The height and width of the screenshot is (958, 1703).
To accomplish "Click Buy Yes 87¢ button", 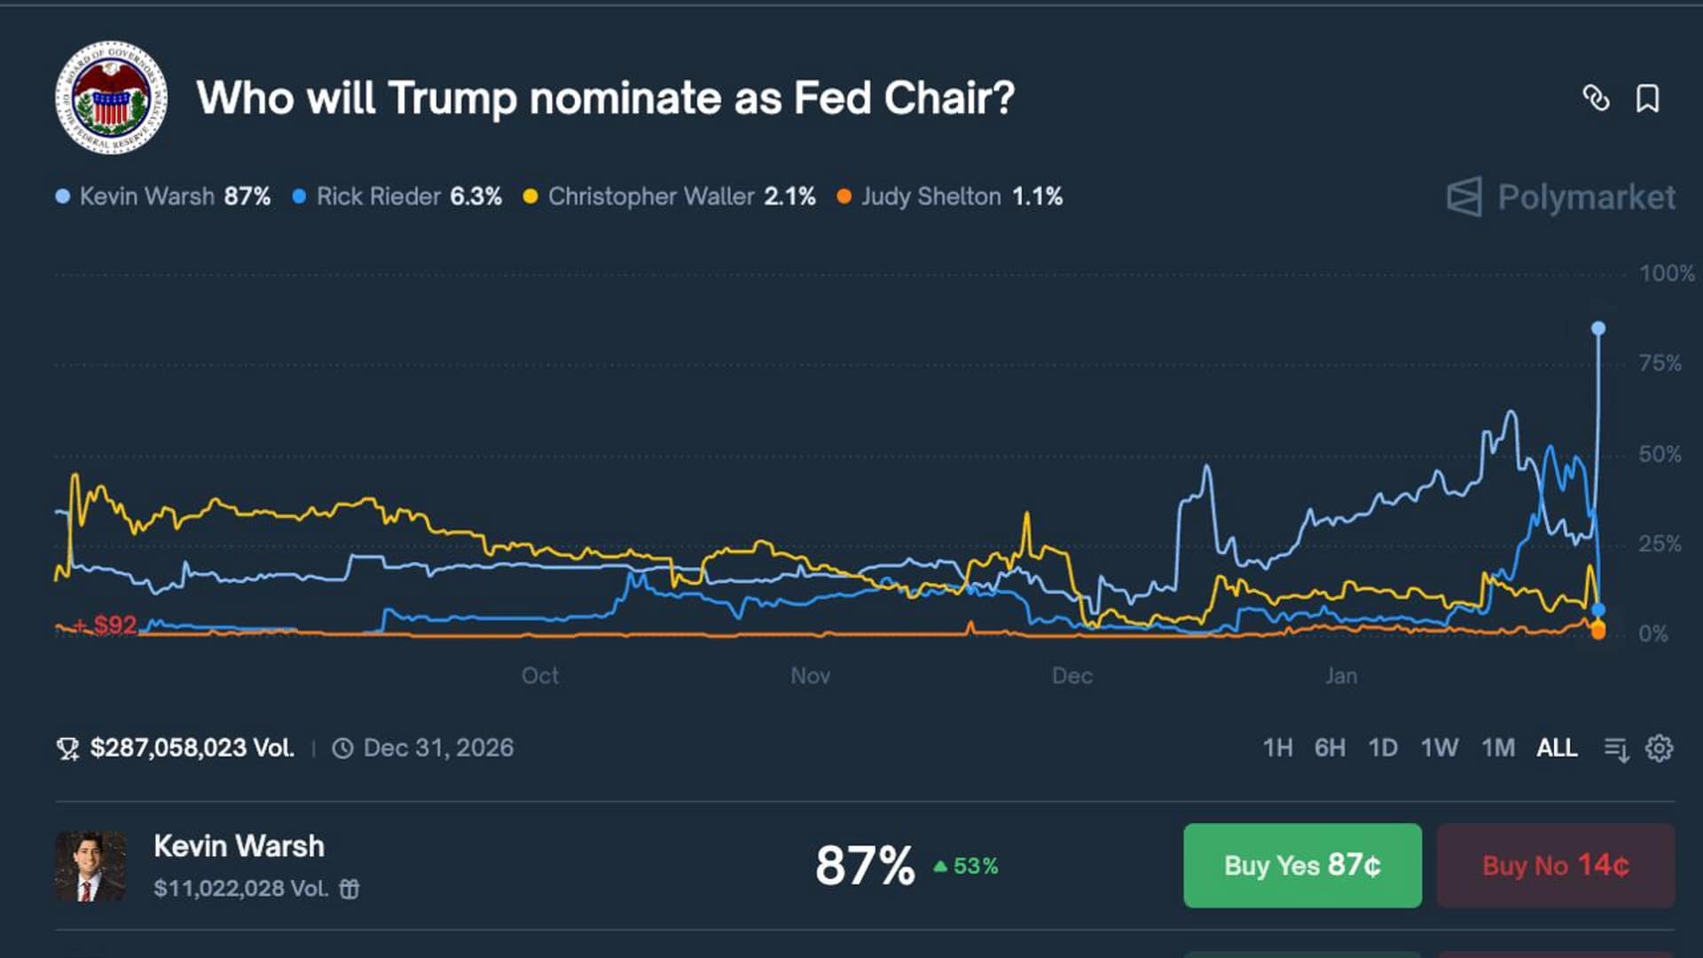I will (x=1302, y=865).
